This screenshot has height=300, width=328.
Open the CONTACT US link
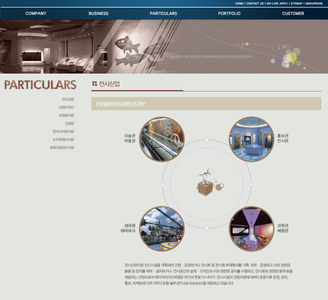tap(255, 4)
